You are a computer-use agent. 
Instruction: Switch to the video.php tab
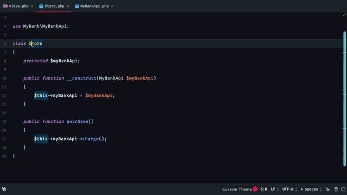18,6
